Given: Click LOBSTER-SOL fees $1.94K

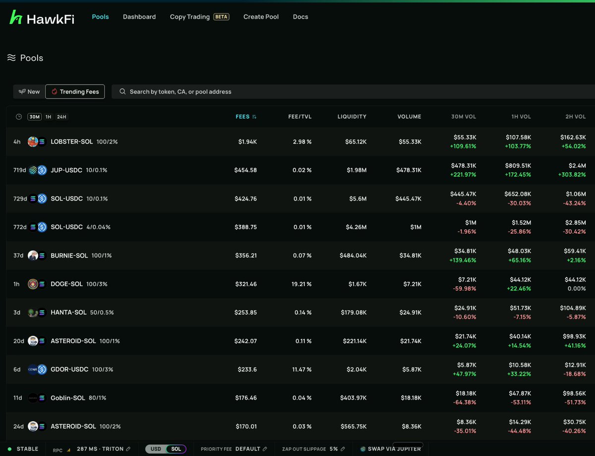Looking at the screenshot, I should pyautogui.click(x=247, y=142).
